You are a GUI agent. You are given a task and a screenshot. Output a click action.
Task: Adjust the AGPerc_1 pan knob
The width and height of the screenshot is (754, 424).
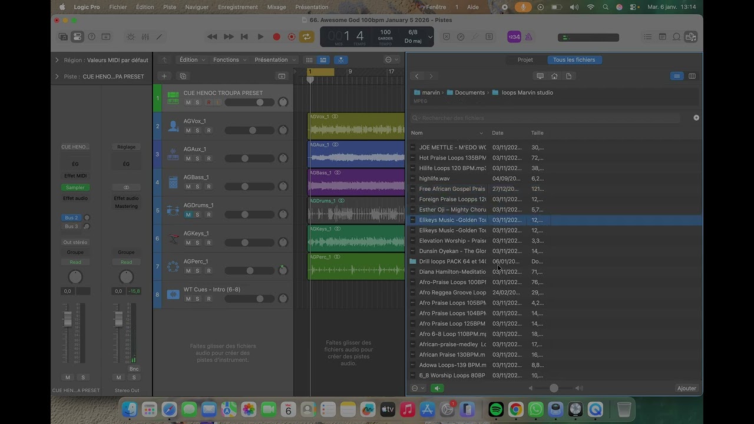[x=283, y=270]
